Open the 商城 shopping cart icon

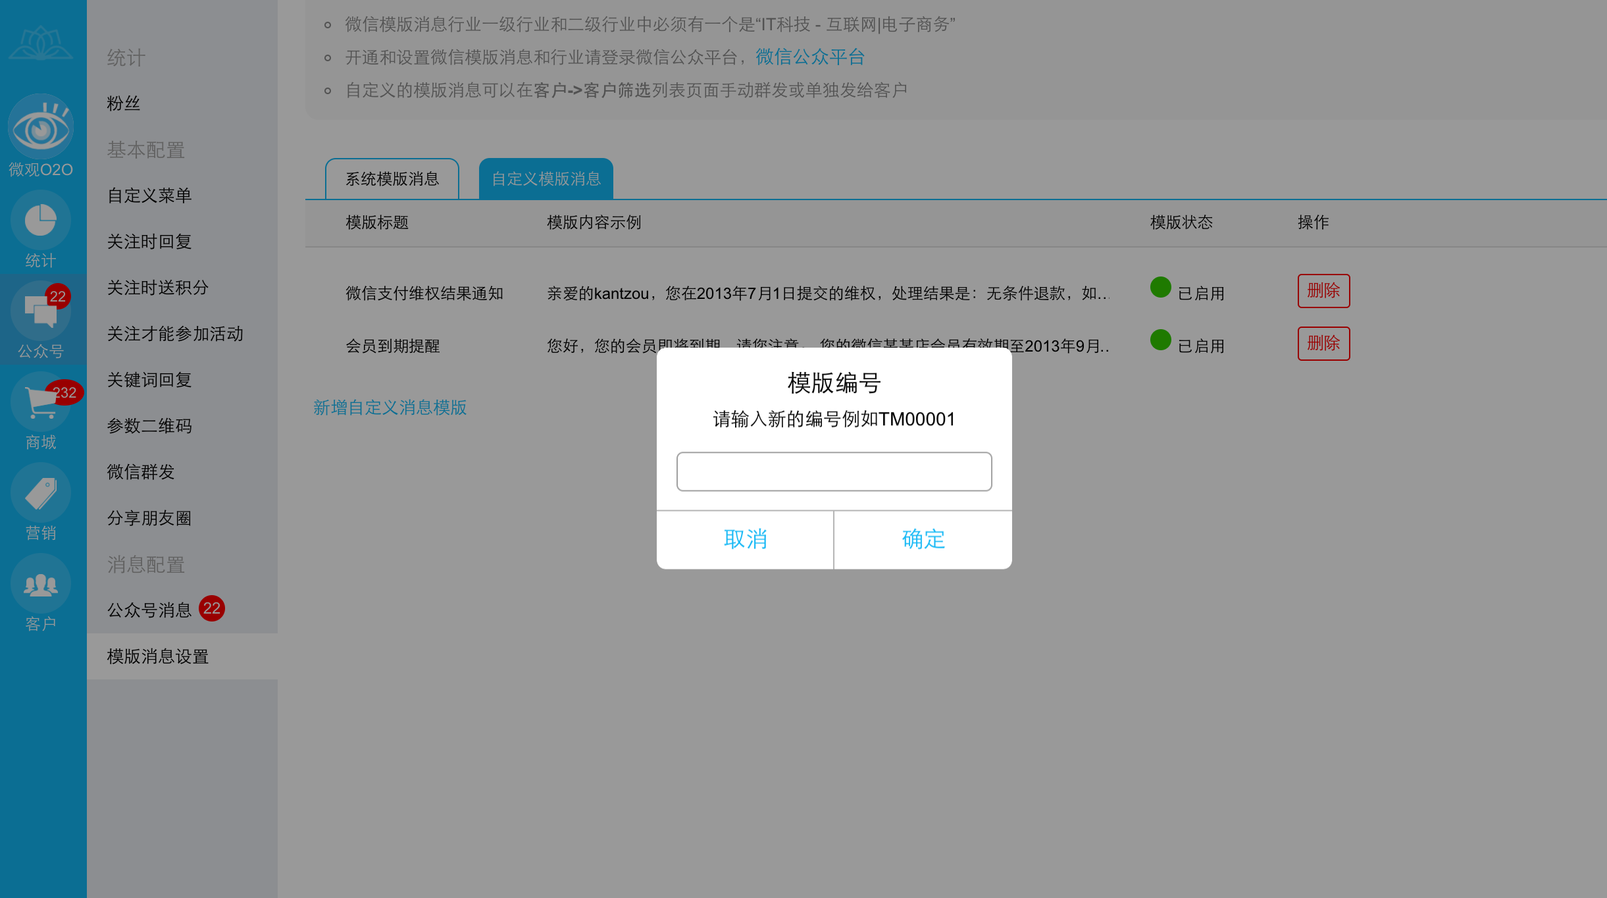coord(41,402)
